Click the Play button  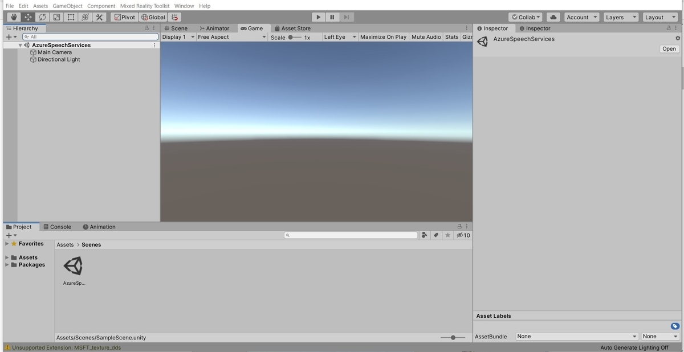pos(319,17)
